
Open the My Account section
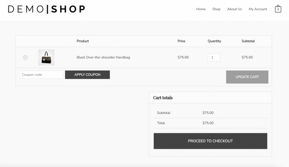pyautogui.click(x=257, y=9)
